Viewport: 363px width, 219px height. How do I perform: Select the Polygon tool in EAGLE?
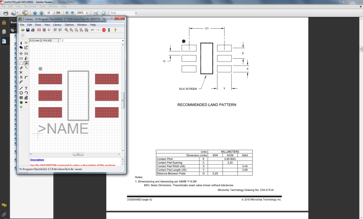[x=26, y=98]
